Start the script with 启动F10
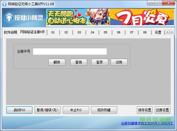 click(x=19, y=110)
